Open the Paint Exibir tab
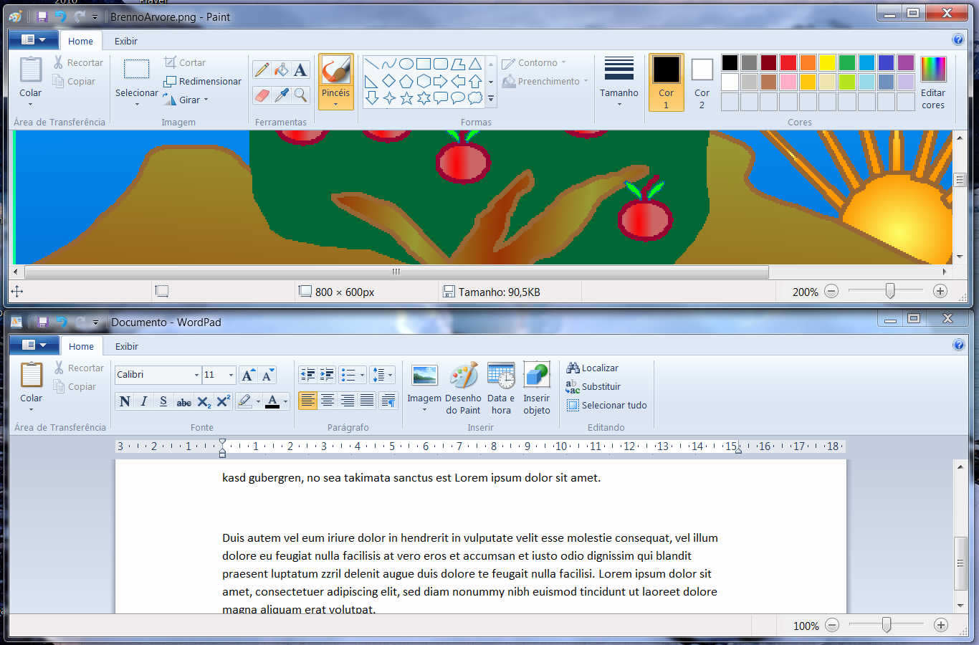This screenshot has width=979, height=645. tap(126, 41)
